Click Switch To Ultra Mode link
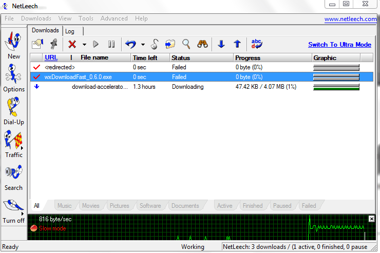The height and width of the screenshot is (253, 380). click(339, 45)
